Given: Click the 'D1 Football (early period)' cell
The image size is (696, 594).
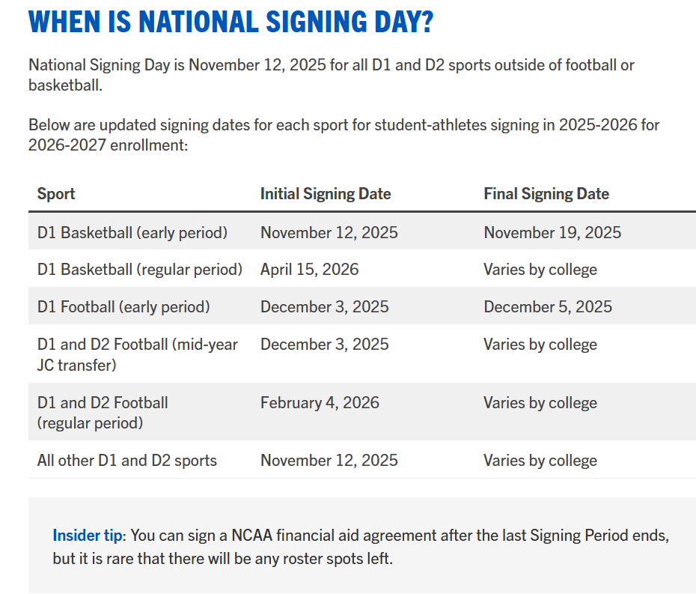Looking at the screenshot, I should [123, 307].
